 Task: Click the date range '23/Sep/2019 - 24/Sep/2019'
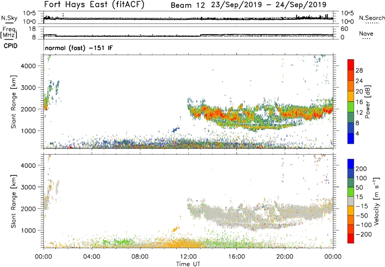point(269,5)
